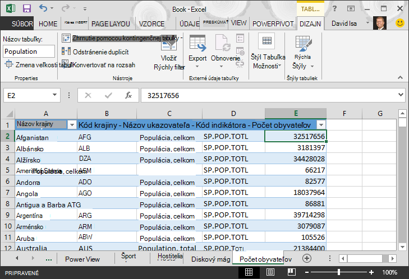Click the Insert Function fx icon

128,95
